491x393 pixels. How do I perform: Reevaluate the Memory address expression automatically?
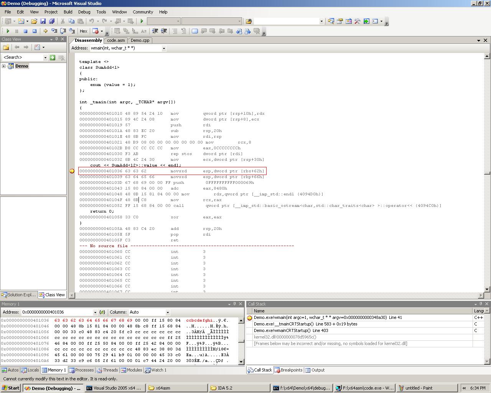(102, 312)
